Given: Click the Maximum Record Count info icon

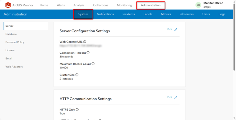Looking at the screenshot, I should click(93, 64).
